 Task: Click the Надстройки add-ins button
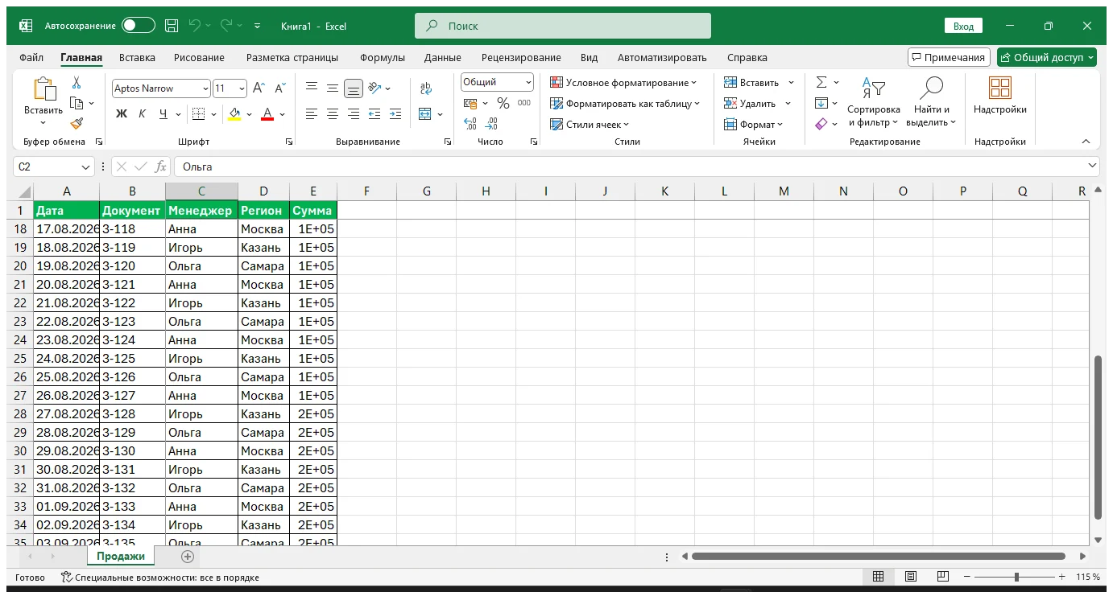click(1000, 97)
